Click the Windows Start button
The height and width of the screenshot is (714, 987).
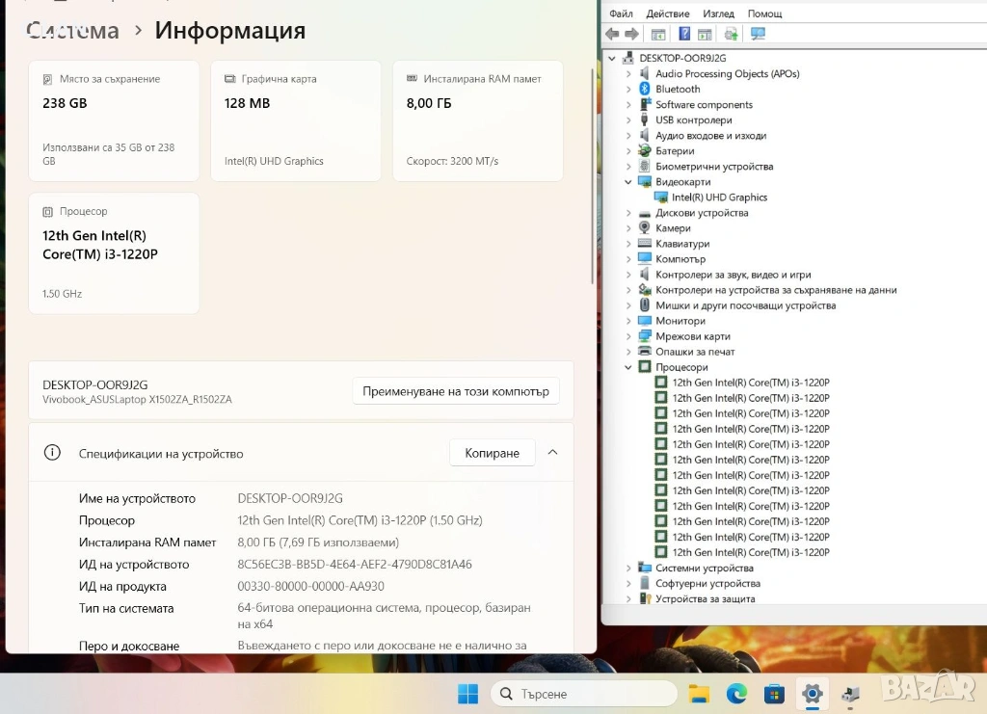(467, 694)
